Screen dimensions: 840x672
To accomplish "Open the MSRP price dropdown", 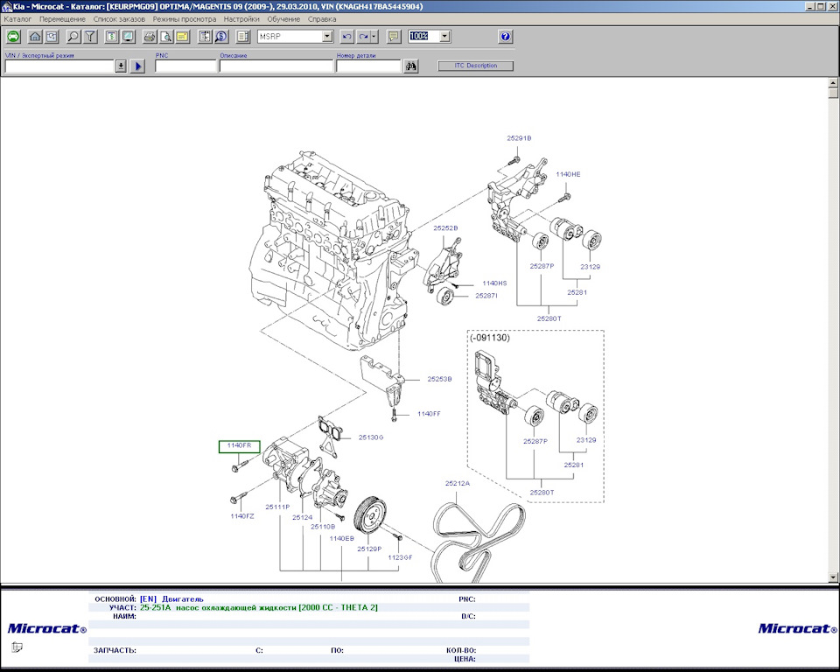I will point(327,37).
